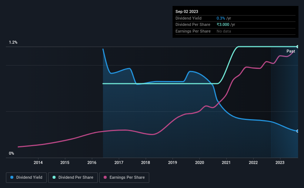Select the 2021 x-axis tick label

[226, 162]
